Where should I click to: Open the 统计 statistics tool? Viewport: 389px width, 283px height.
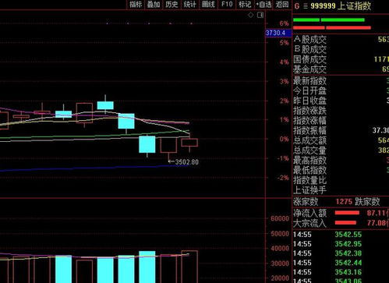[189, 5]
